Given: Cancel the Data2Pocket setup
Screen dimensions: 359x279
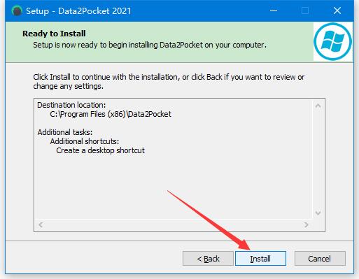Looking at the screenshot, I should point(320,258).
